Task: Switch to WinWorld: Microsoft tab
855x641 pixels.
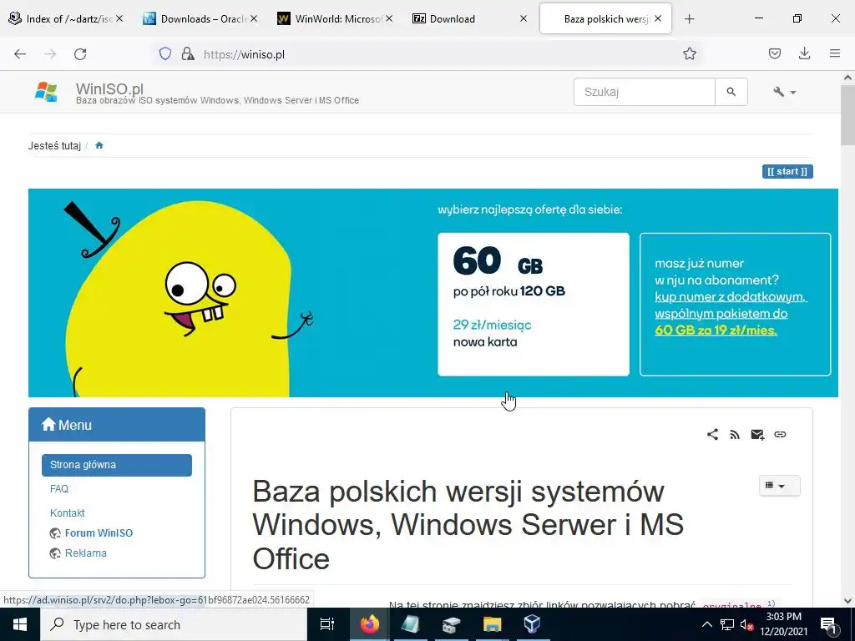Action: (x=334, y=18)
